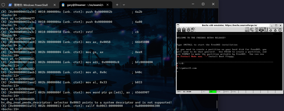Click the floppy A: drive icon in Bochs

[x=179, y=30]
